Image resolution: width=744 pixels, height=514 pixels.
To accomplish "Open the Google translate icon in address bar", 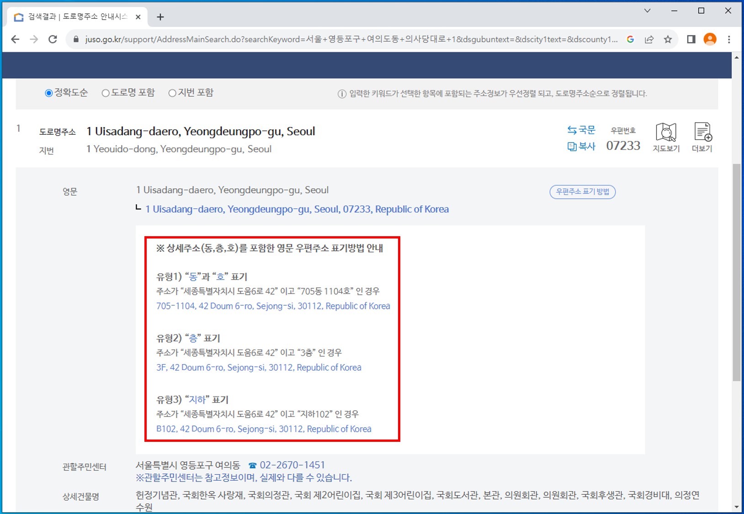I will 630,39.
